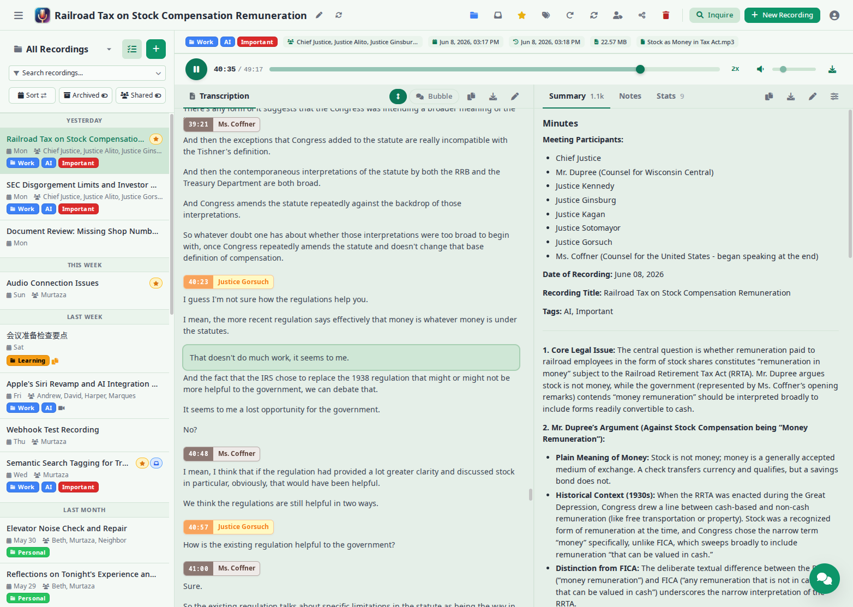Viewport: 853px width, 607px height.
Task: Jump to 40:23 Justice Gorsuch timestamp
Action: [x=199, y=282]
